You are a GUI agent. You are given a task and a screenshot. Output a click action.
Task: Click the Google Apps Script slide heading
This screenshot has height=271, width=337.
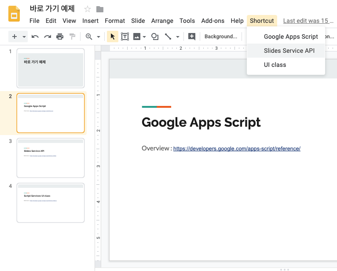coord(201,122)
